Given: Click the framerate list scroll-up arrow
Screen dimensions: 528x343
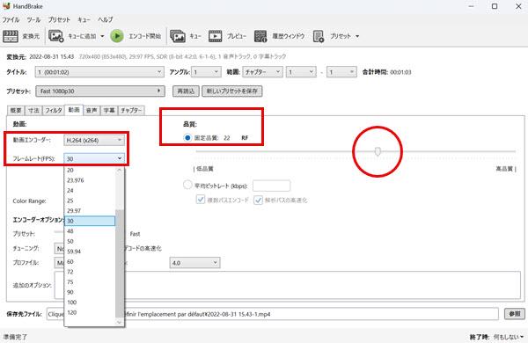Looking at the screenshot, I should pos(120,171).
